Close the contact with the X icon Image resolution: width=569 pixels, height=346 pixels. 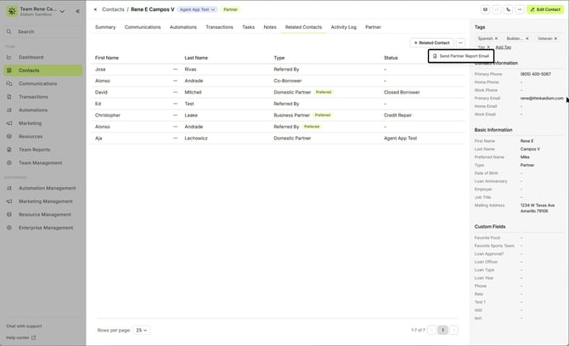click(95, 9)
